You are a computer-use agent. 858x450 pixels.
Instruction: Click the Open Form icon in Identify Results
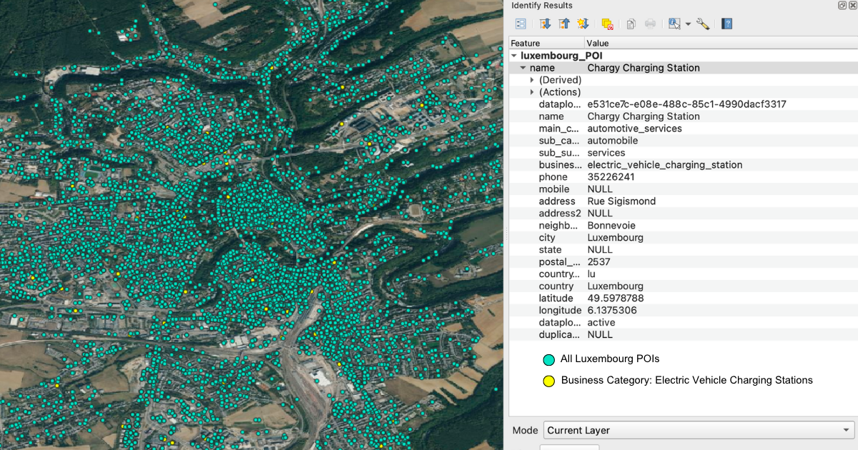[x=521, y=24]
